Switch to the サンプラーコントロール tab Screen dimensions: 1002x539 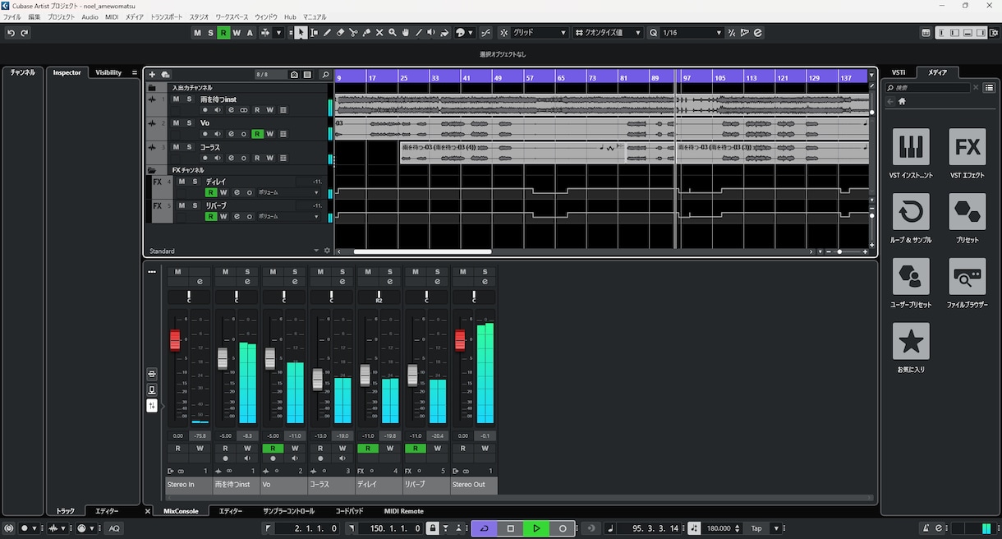pyautogui.click(x=289, y=511)
